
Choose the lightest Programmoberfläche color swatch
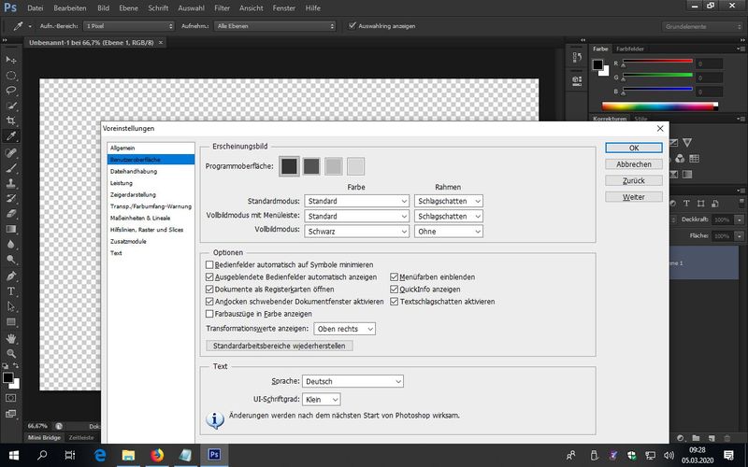[356, 166]
